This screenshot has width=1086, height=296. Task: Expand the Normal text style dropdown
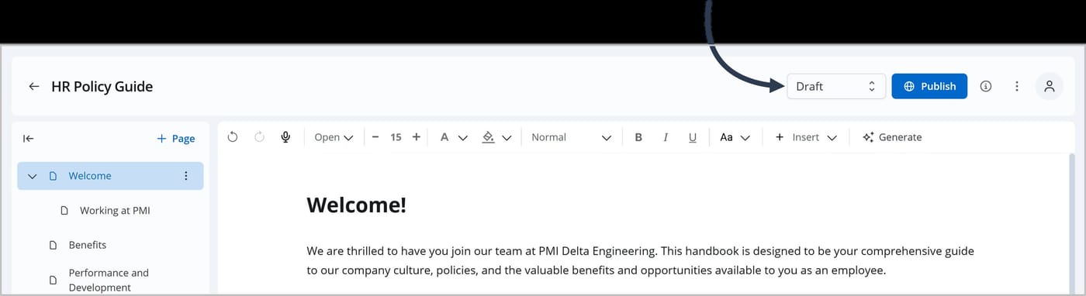[572, 137]
